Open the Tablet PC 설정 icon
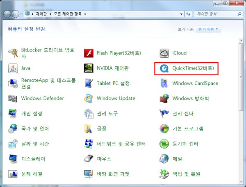The height and width of the screenshot is (187, 246). [89, 83]
